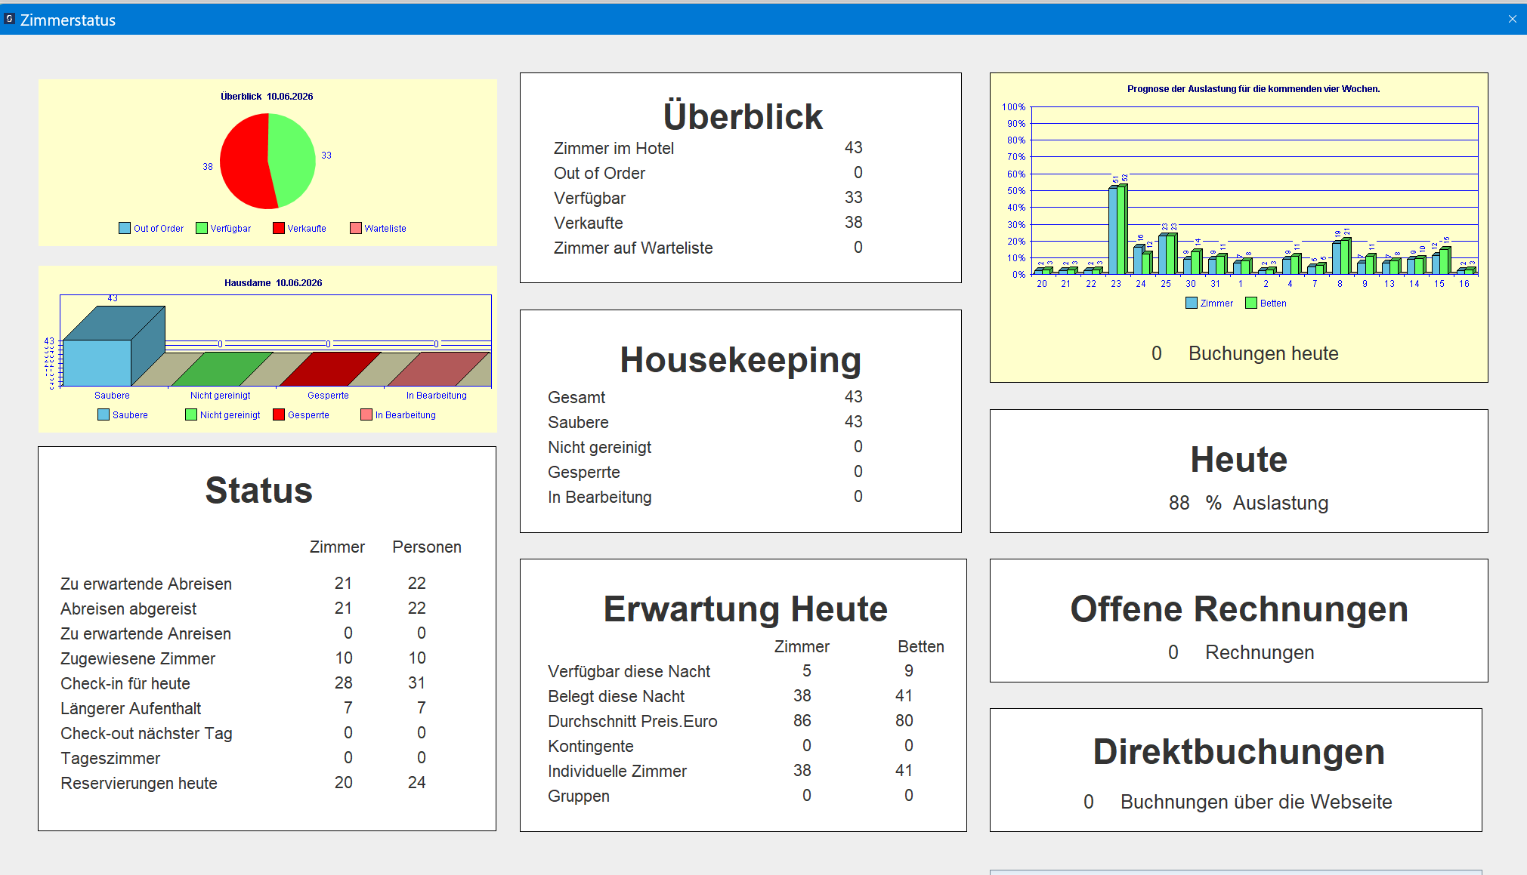Click the 'Zimmer' column header in Status
Viewport: 1527px width, 875px height.
click(x=337, y=547)
